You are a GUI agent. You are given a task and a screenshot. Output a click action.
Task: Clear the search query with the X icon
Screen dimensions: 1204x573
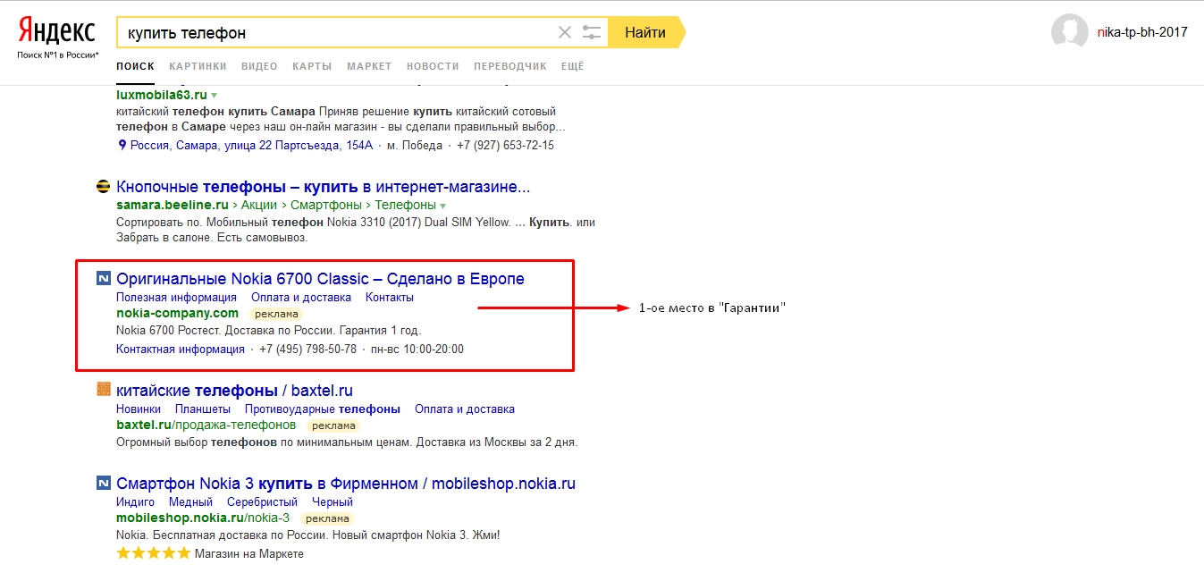pos(564,33)
